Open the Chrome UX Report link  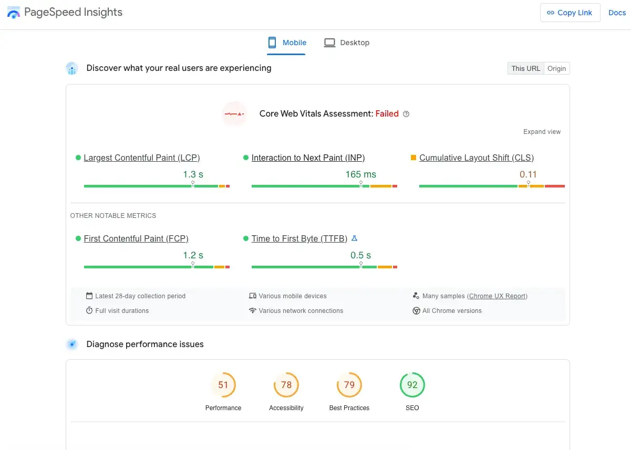[497, 296]
